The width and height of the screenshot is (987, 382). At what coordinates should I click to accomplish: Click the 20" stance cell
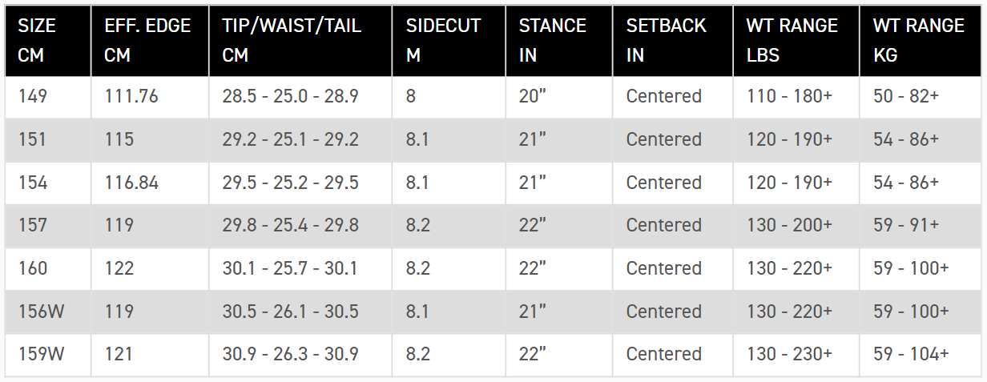tap(532, 96)
